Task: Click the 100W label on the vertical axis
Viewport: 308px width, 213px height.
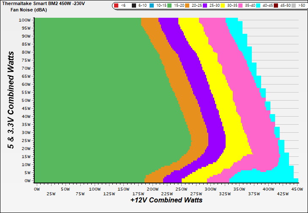Action: [x=24, y=20]
